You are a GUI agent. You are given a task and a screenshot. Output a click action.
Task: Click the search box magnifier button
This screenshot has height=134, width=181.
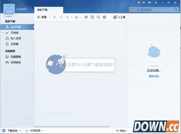(x=176, y=9)
